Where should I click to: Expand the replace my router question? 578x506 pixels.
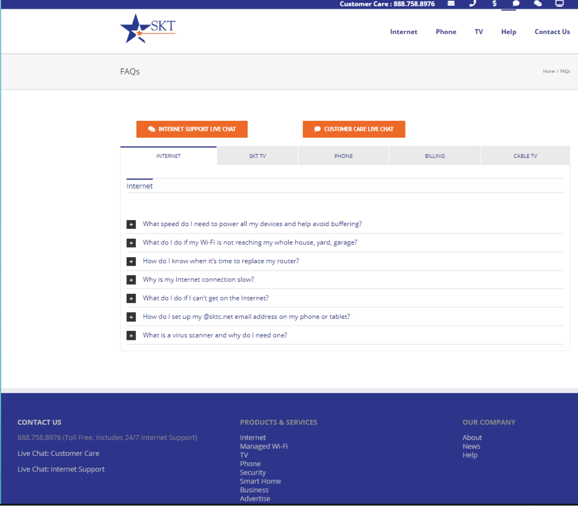tap(131, 261)
